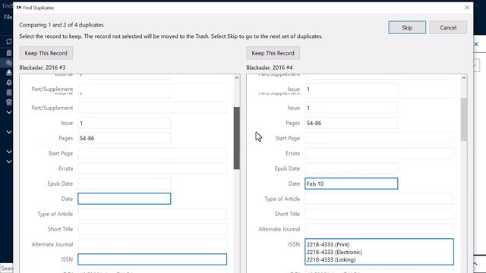Click the left record Start Page field
486x273 pixels.
pyautogui.click(x=152, y=153)
